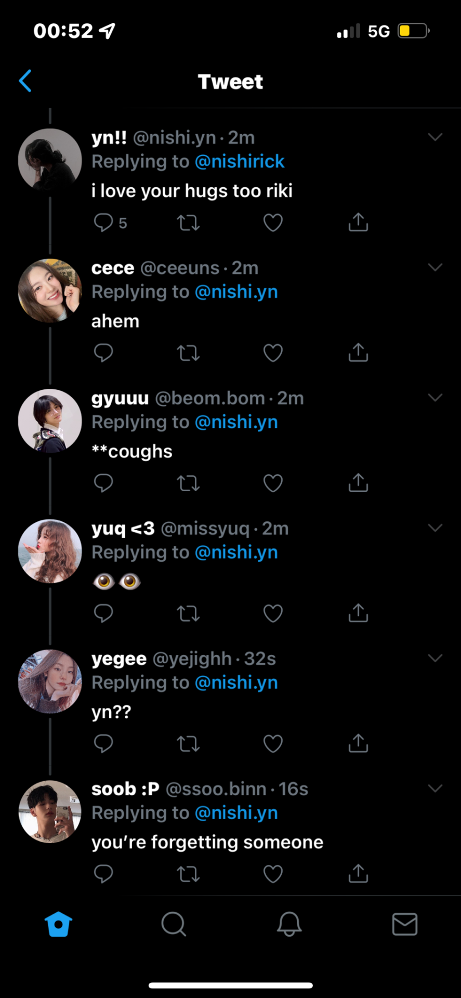461x998 pixels.
Task: Retweet yegee's 'yn??' reply
Action: tap(188, 744)
